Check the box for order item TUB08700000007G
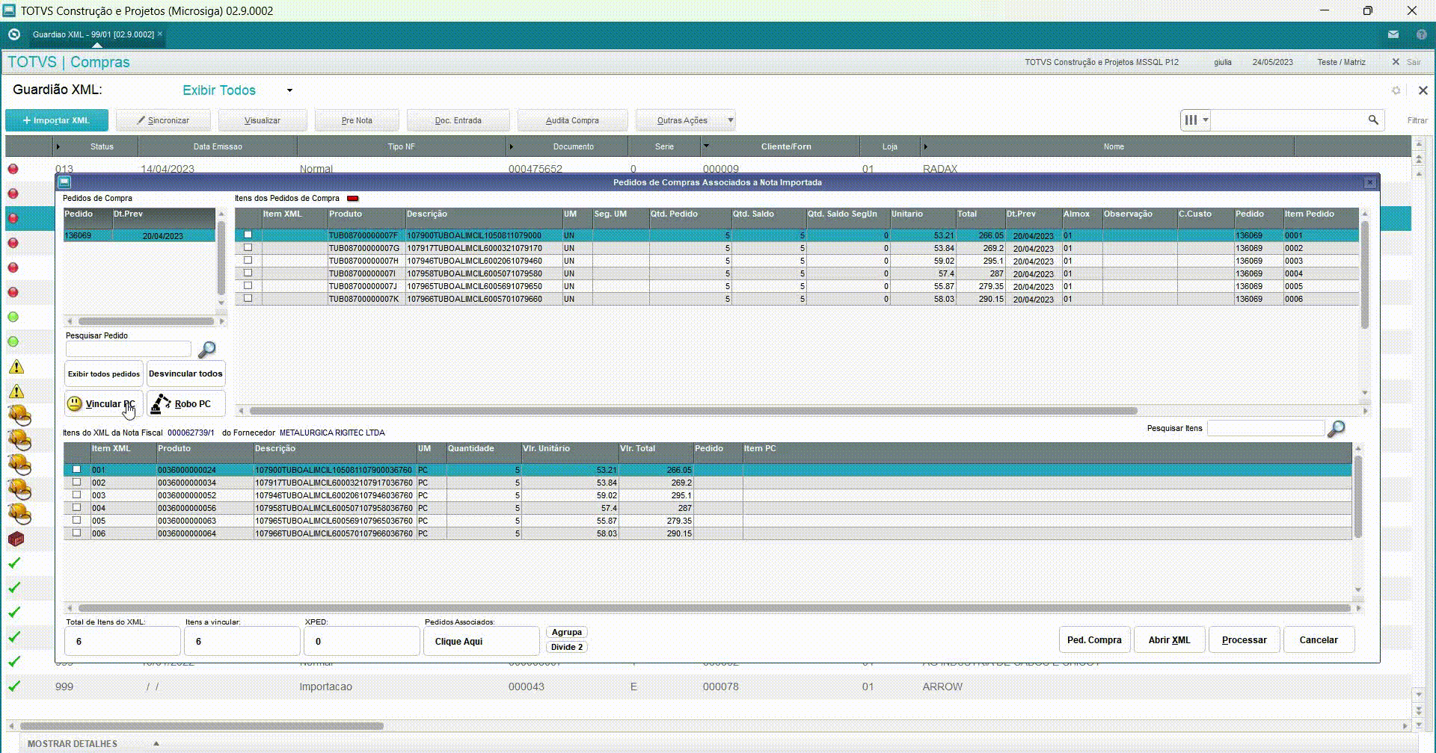1436x753 pixels. pyautogui.click(x=248, y=248)
